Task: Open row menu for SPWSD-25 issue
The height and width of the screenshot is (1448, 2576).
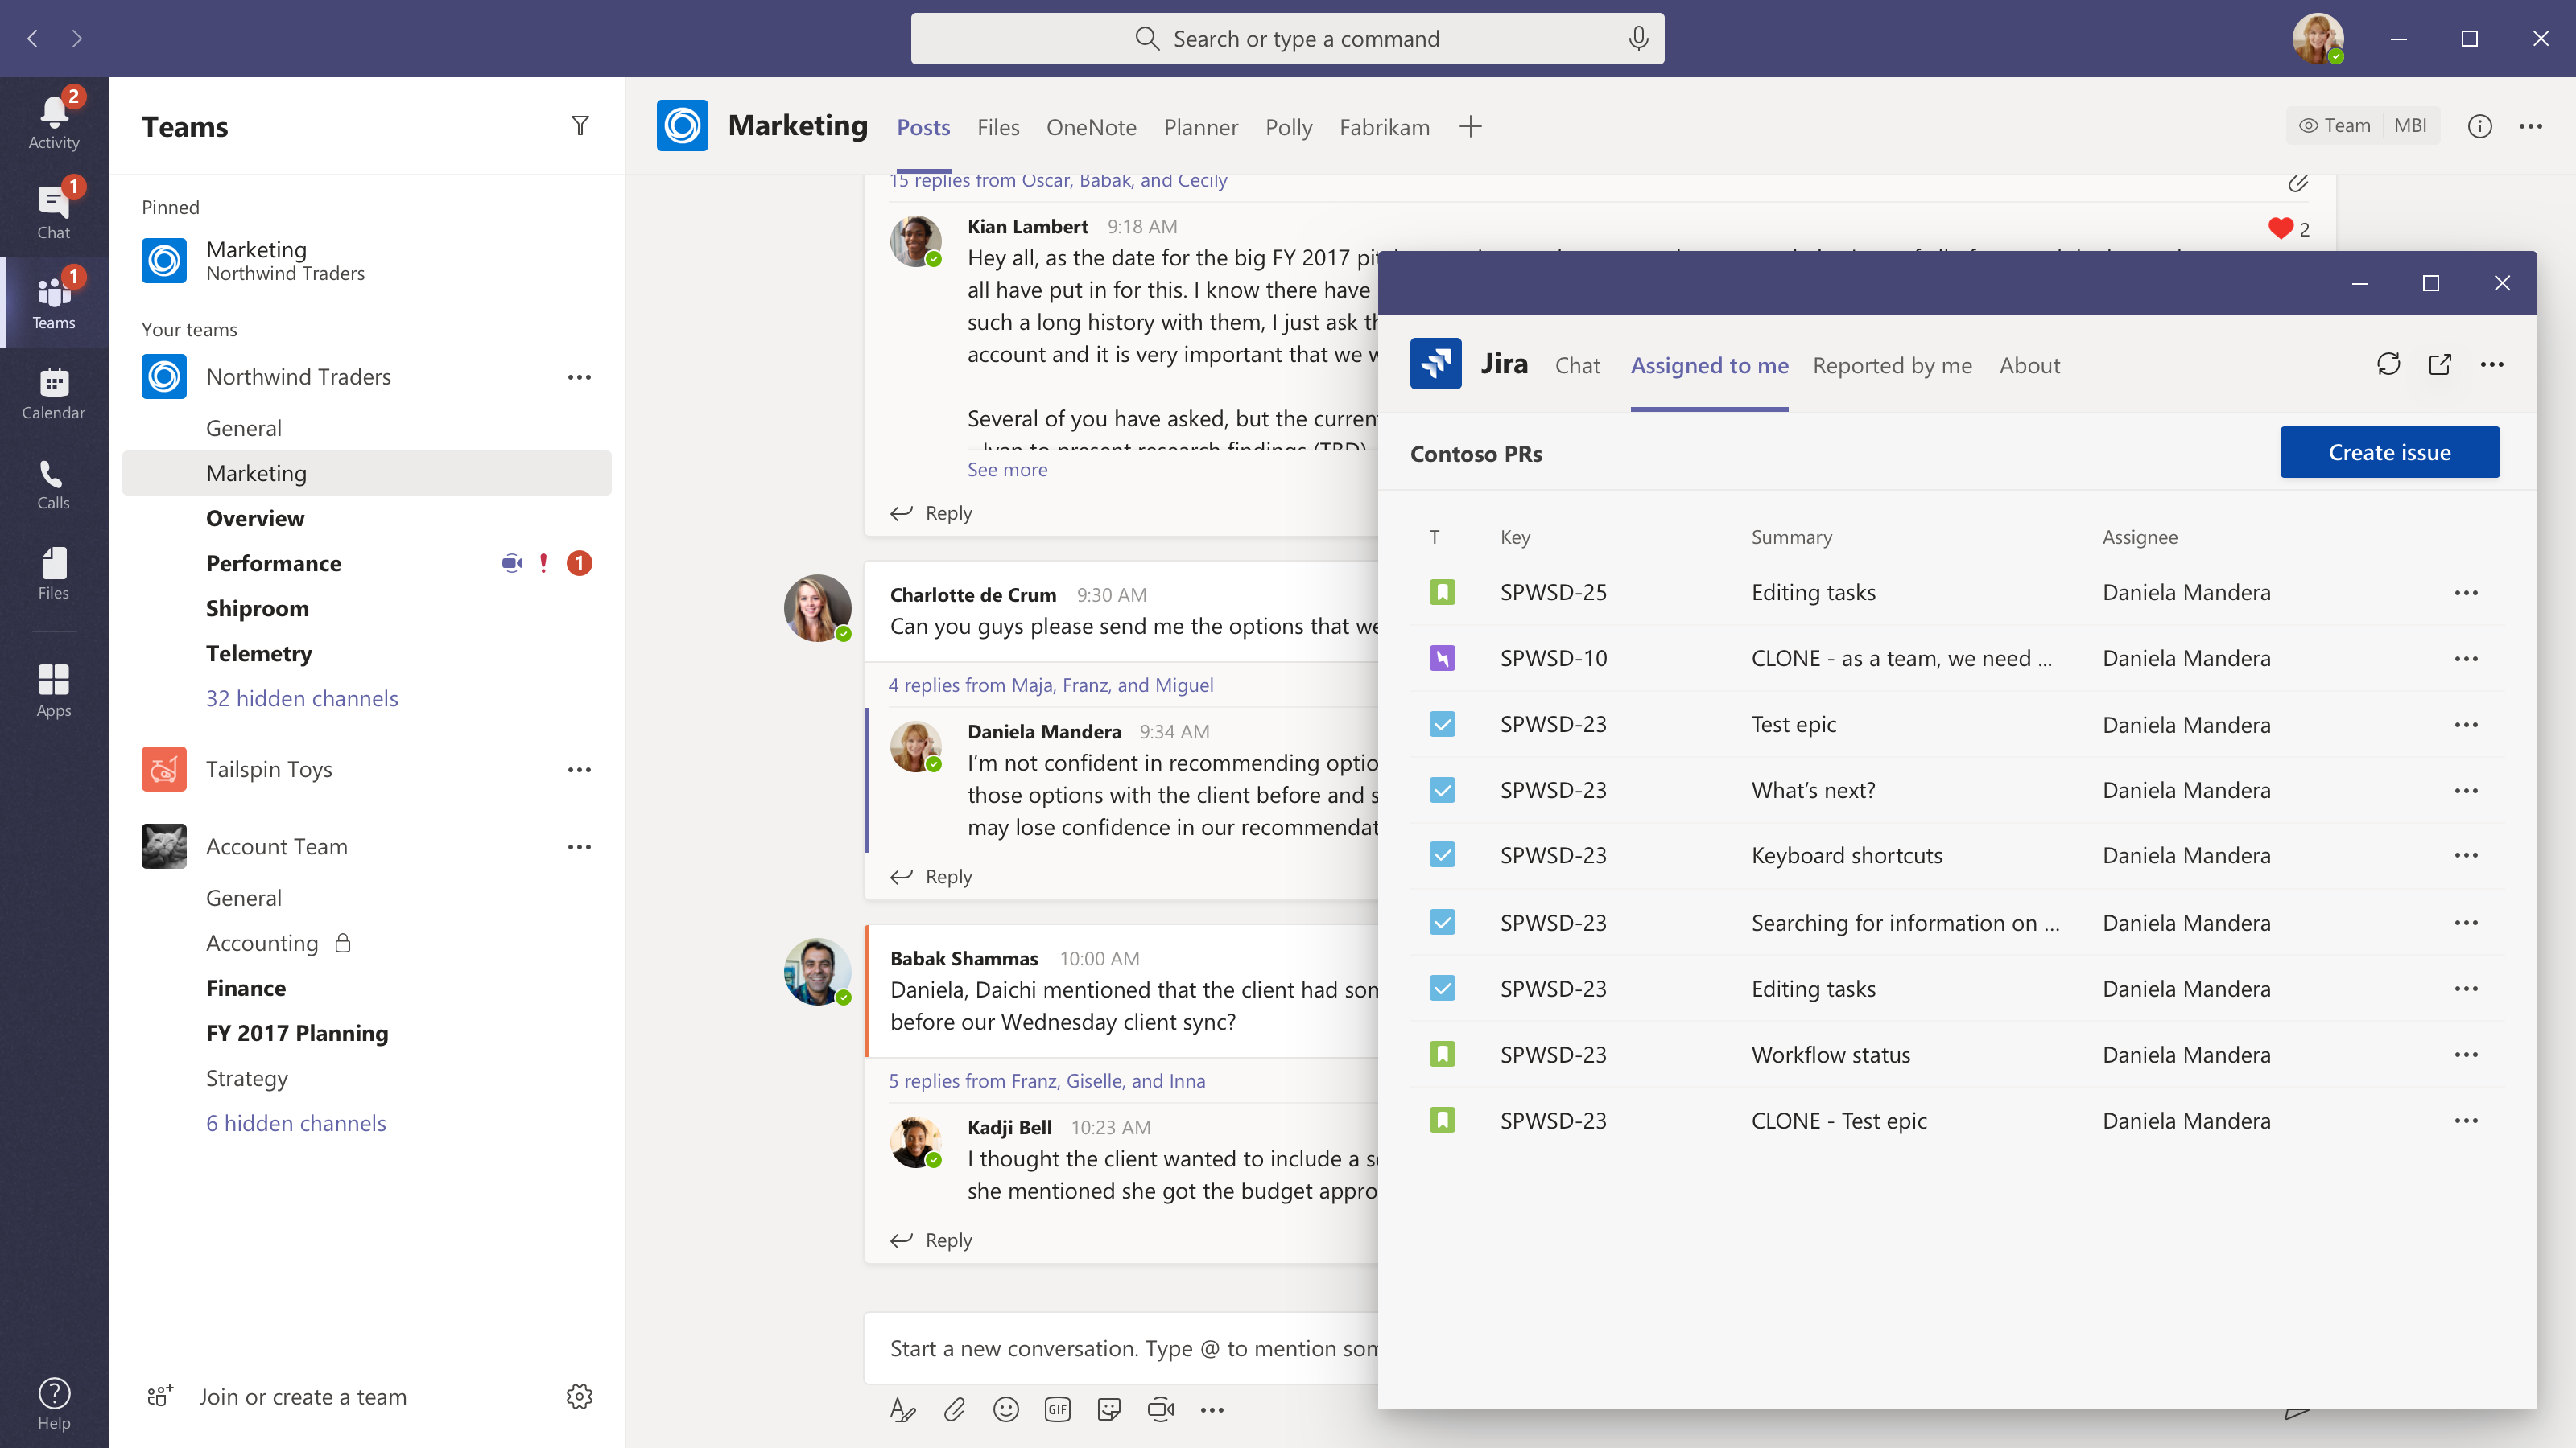Action: (2465, 593)
